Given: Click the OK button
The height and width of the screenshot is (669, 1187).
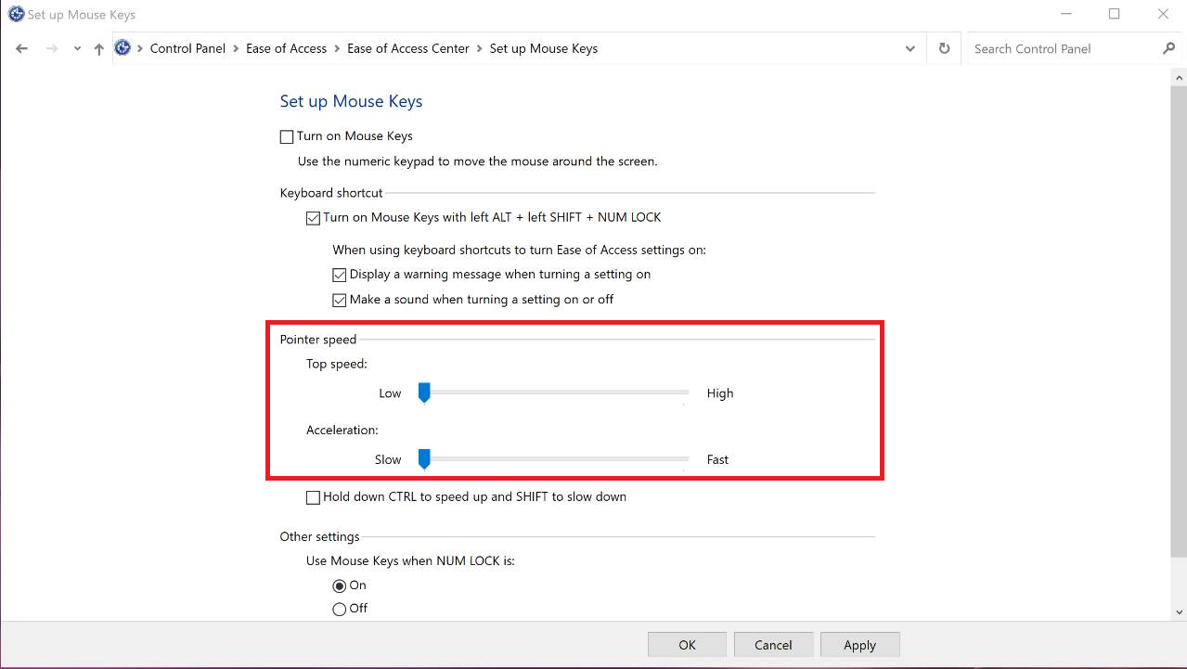Looking at the screenshot, I should 687,645.
